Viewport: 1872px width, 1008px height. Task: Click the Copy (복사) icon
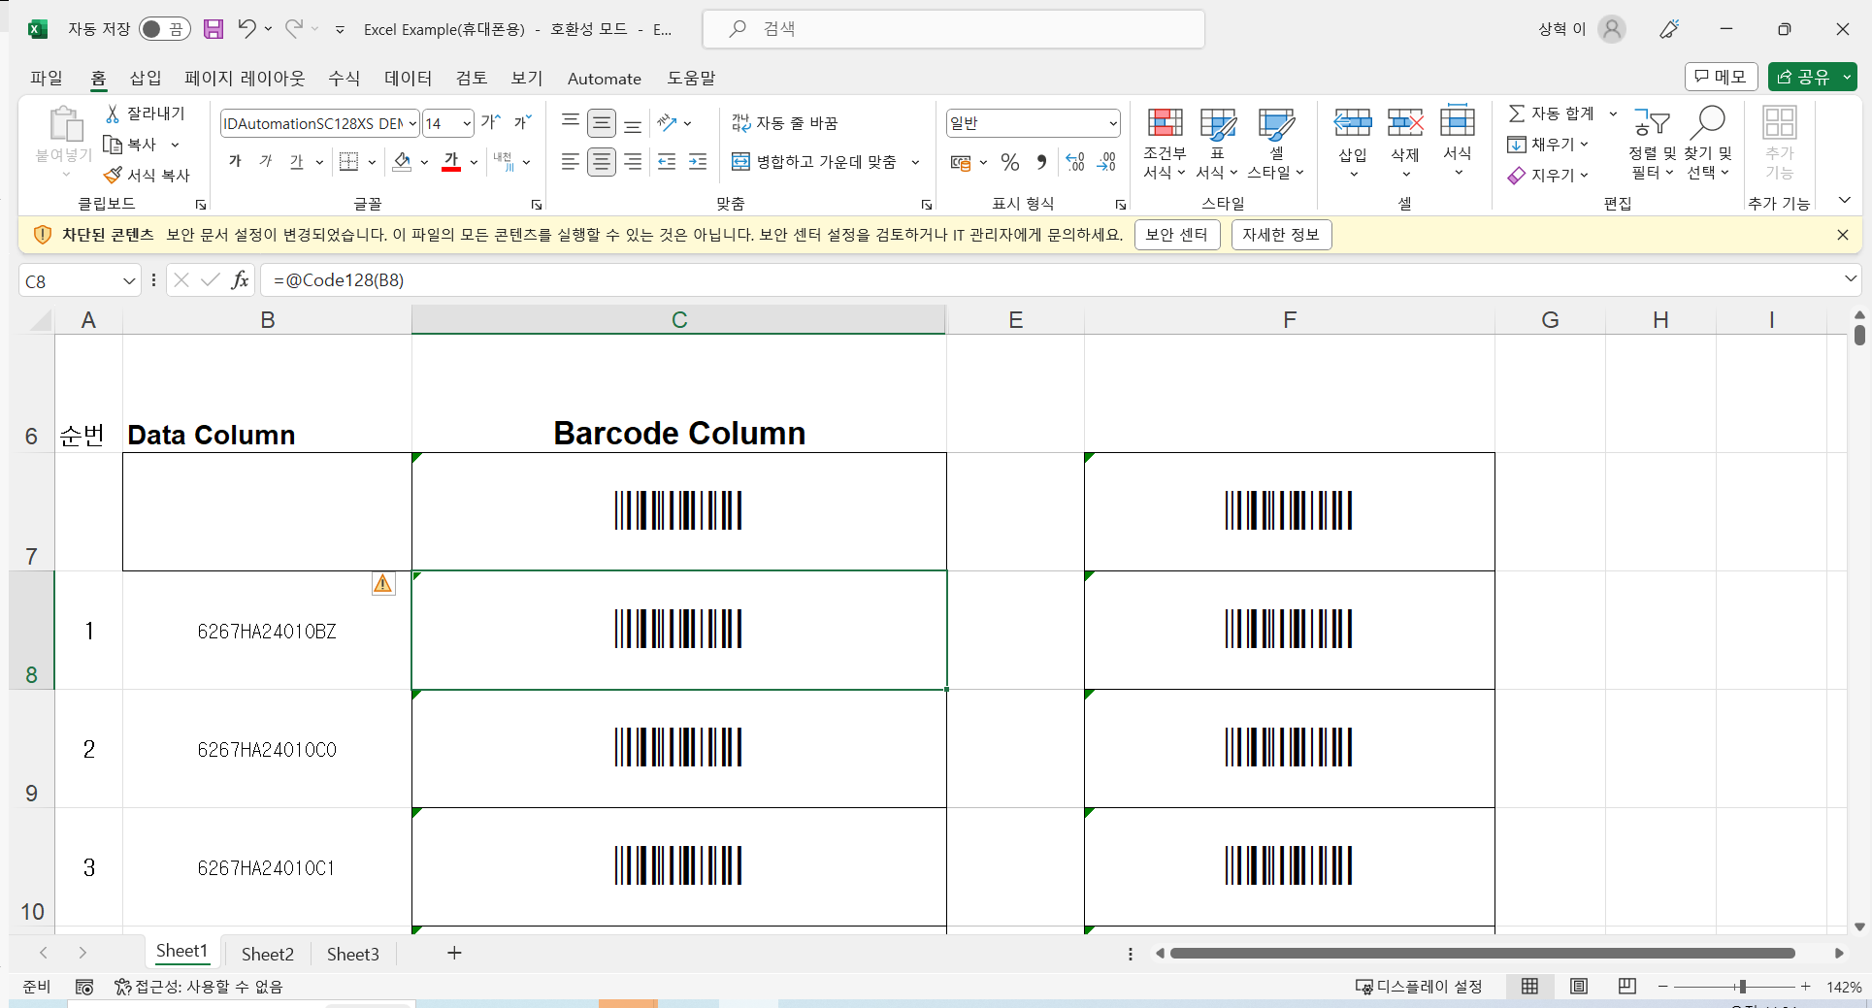click(x=113, y=145)
